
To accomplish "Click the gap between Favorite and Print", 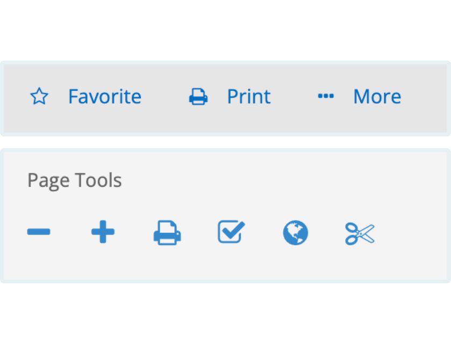I will (x=164, y=97).
